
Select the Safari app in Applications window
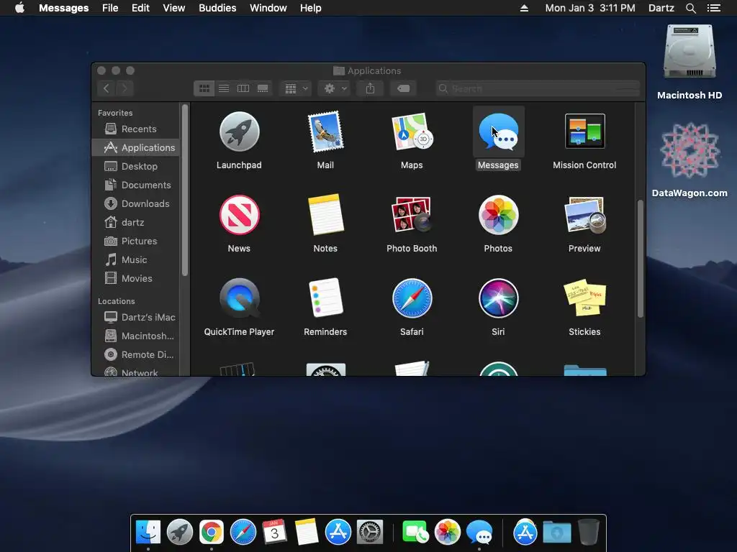[412, 298]
